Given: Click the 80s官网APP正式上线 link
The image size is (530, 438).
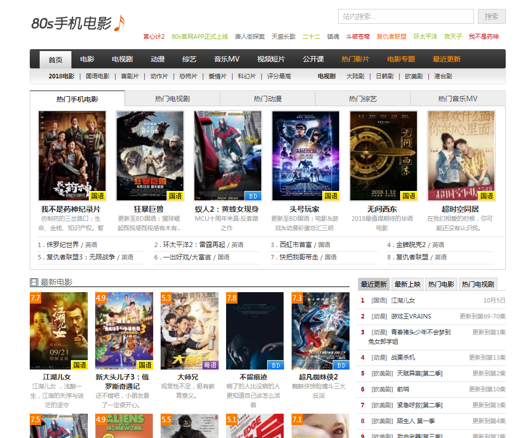Looking at the screenshot, I should 200,37.
